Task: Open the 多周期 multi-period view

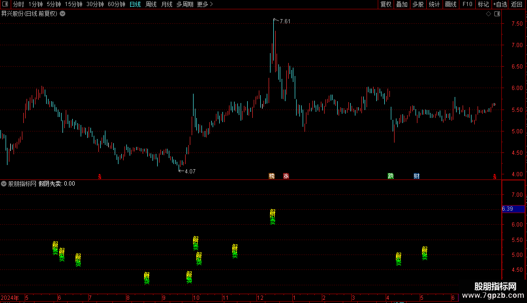Action: click(x=185, y=4)
